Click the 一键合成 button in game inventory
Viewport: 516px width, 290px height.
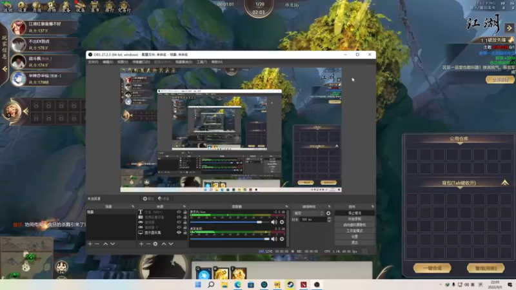[432, 268]
